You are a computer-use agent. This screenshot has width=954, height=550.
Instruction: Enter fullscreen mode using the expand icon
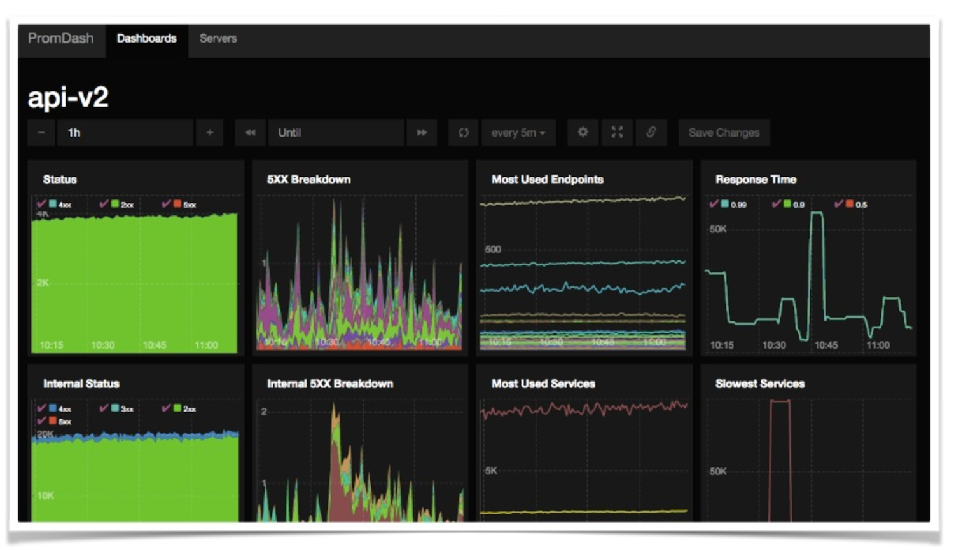[x=617, y=132]
